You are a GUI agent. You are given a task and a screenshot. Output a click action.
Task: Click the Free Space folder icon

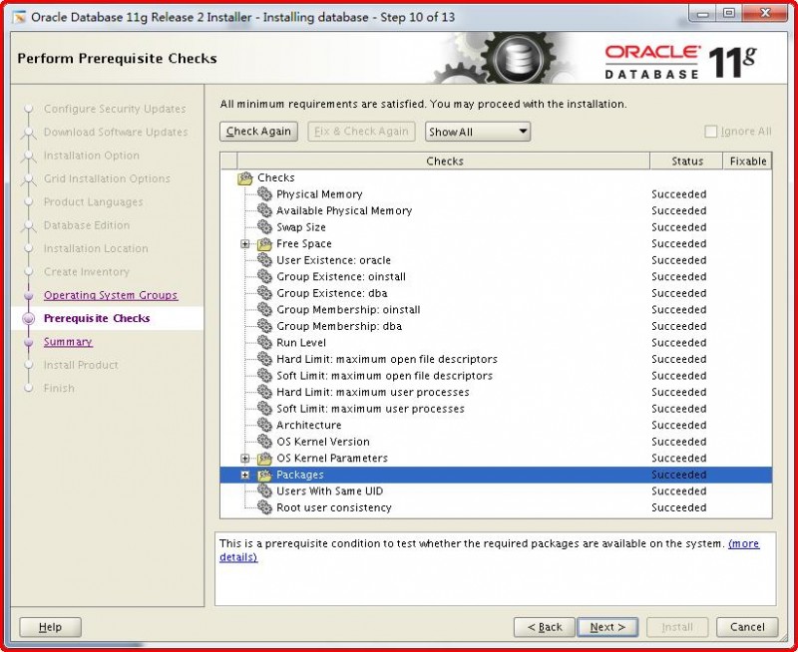[262, 243]
